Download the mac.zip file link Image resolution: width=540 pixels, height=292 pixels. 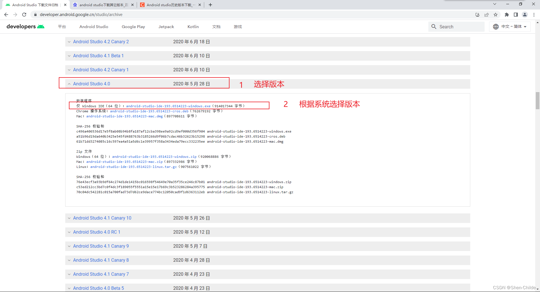click(125, 162)
